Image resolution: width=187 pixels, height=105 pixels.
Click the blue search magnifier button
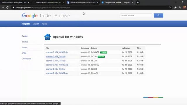(x=158, y=15)
